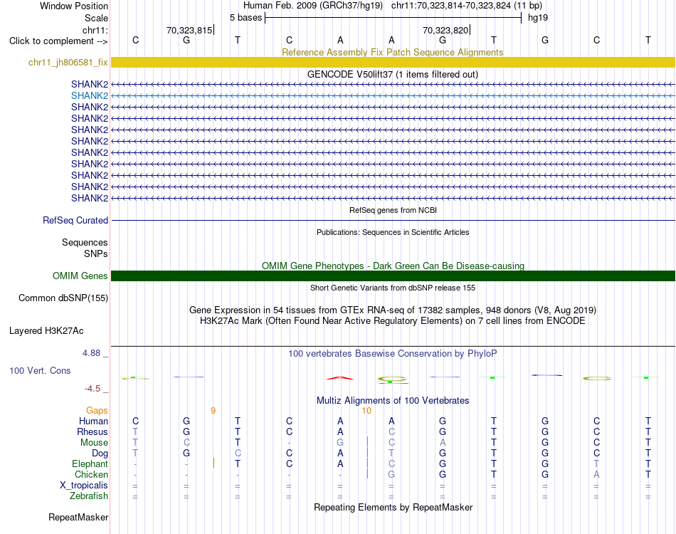Screen dimensions: 676x534
Task: Click the orange gap count 10
Action: [x=366, y=411]
